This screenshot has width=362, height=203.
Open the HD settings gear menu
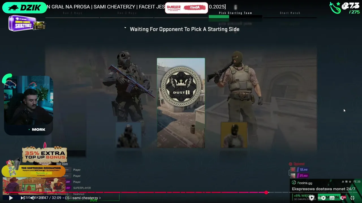click(343, 198)
